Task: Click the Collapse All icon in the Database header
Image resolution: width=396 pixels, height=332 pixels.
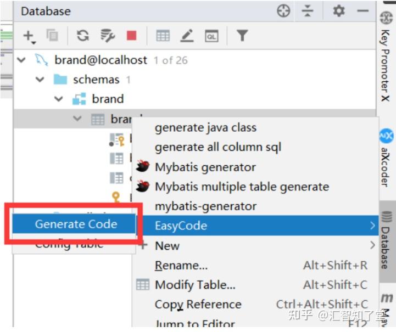Action: tap(308, 11)
